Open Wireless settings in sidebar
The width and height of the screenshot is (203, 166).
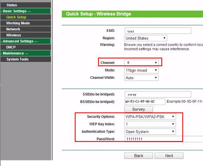pos(26,35)
